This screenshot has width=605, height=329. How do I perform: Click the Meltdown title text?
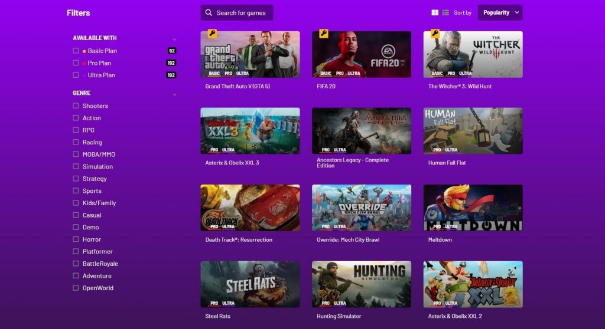pyautogui.click(x=440, y=239)
